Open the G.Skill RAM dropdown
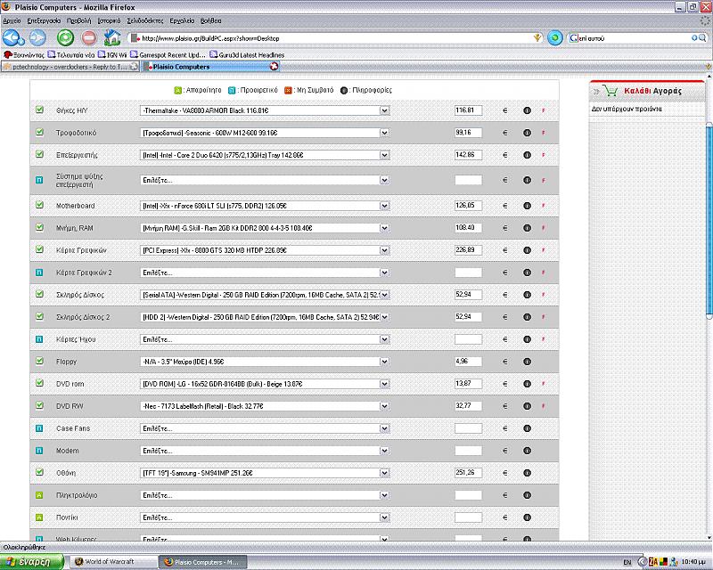This screenshot has height=570, width=713. pyautogui.click(x=265, y=228)
